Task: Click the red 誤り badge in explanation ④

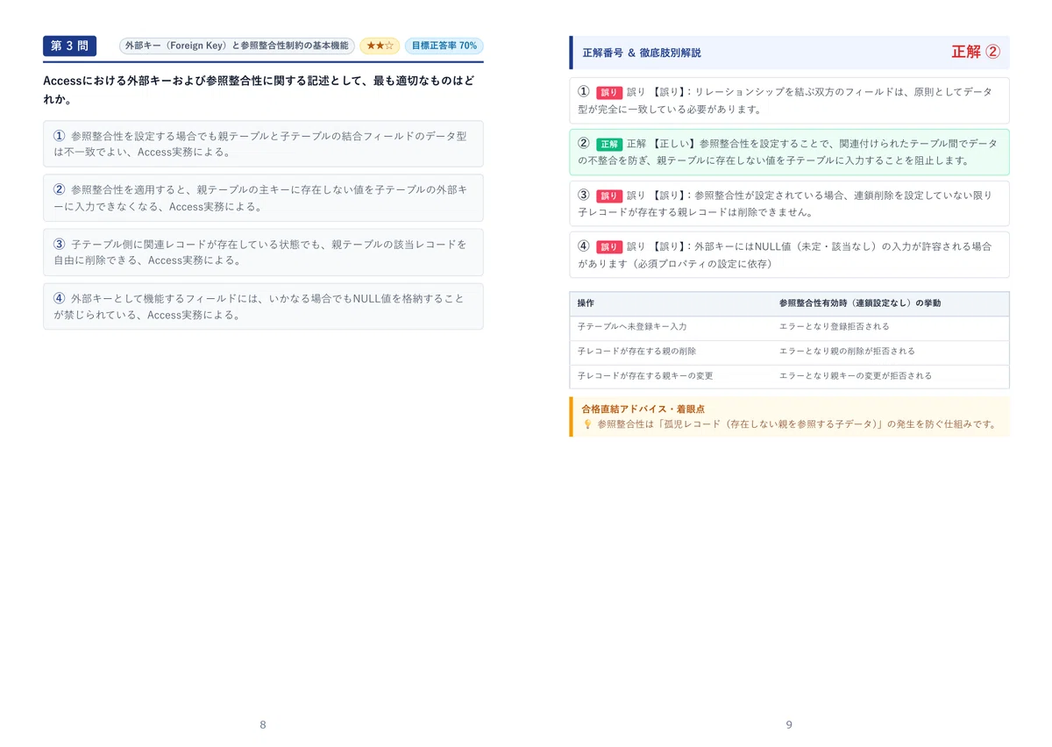Action: click(x=608, y=247)
